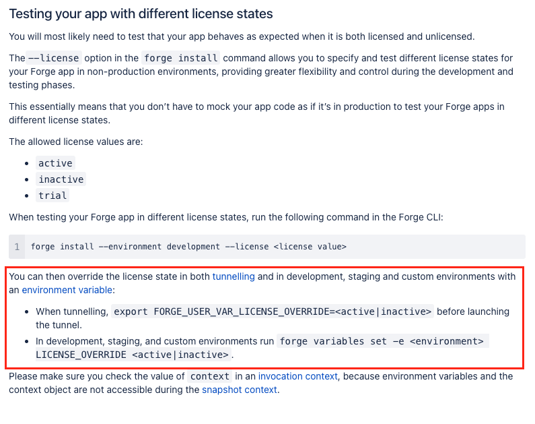Open the environment variable link
535x424 pixels.
pyautogui.click(x=67, y=290)
